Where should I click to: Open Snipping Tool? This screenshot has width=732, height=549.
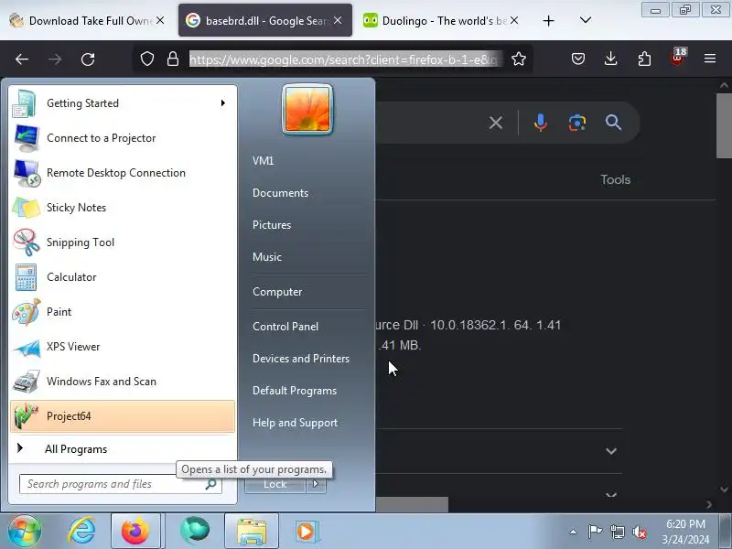123,242
